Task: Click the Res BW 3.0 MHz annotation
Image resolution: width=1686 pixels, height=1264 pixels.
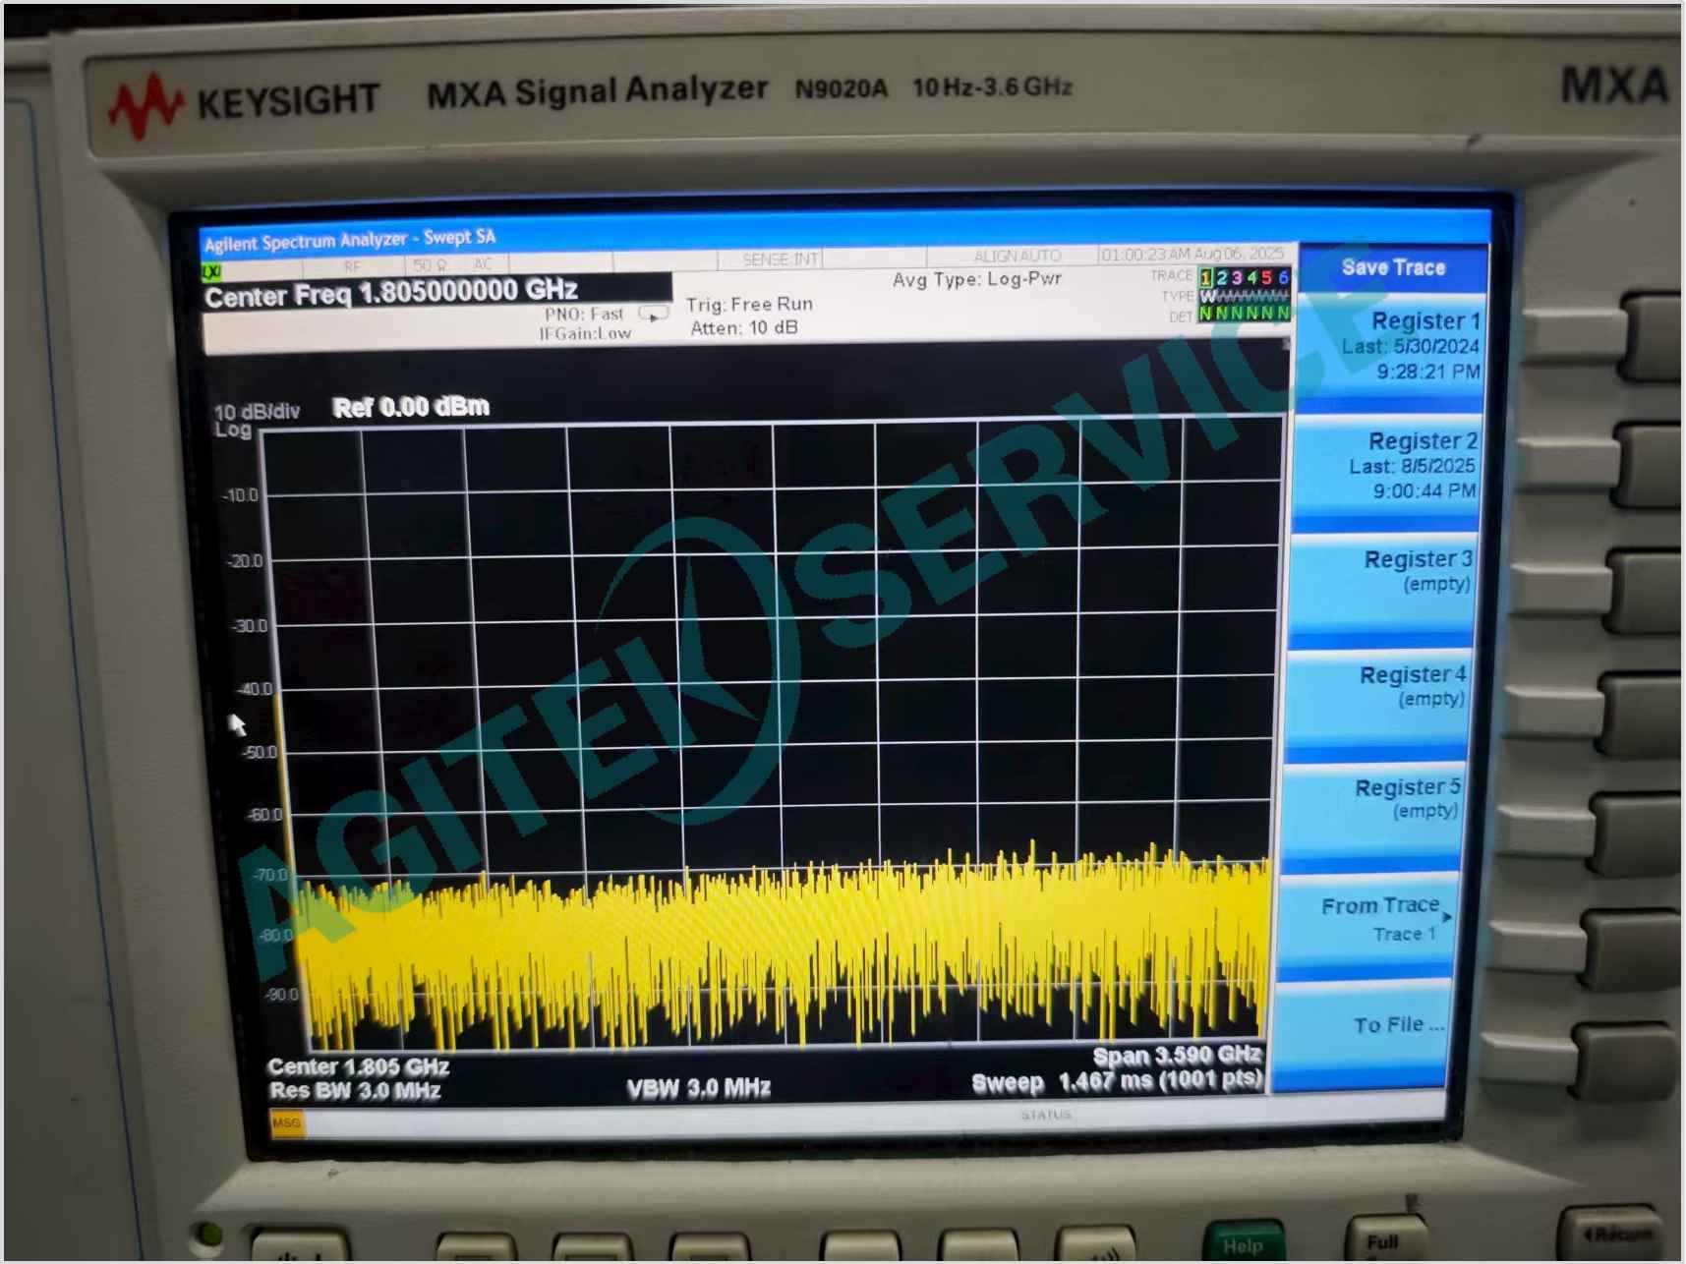Action: click(355, 1091)
